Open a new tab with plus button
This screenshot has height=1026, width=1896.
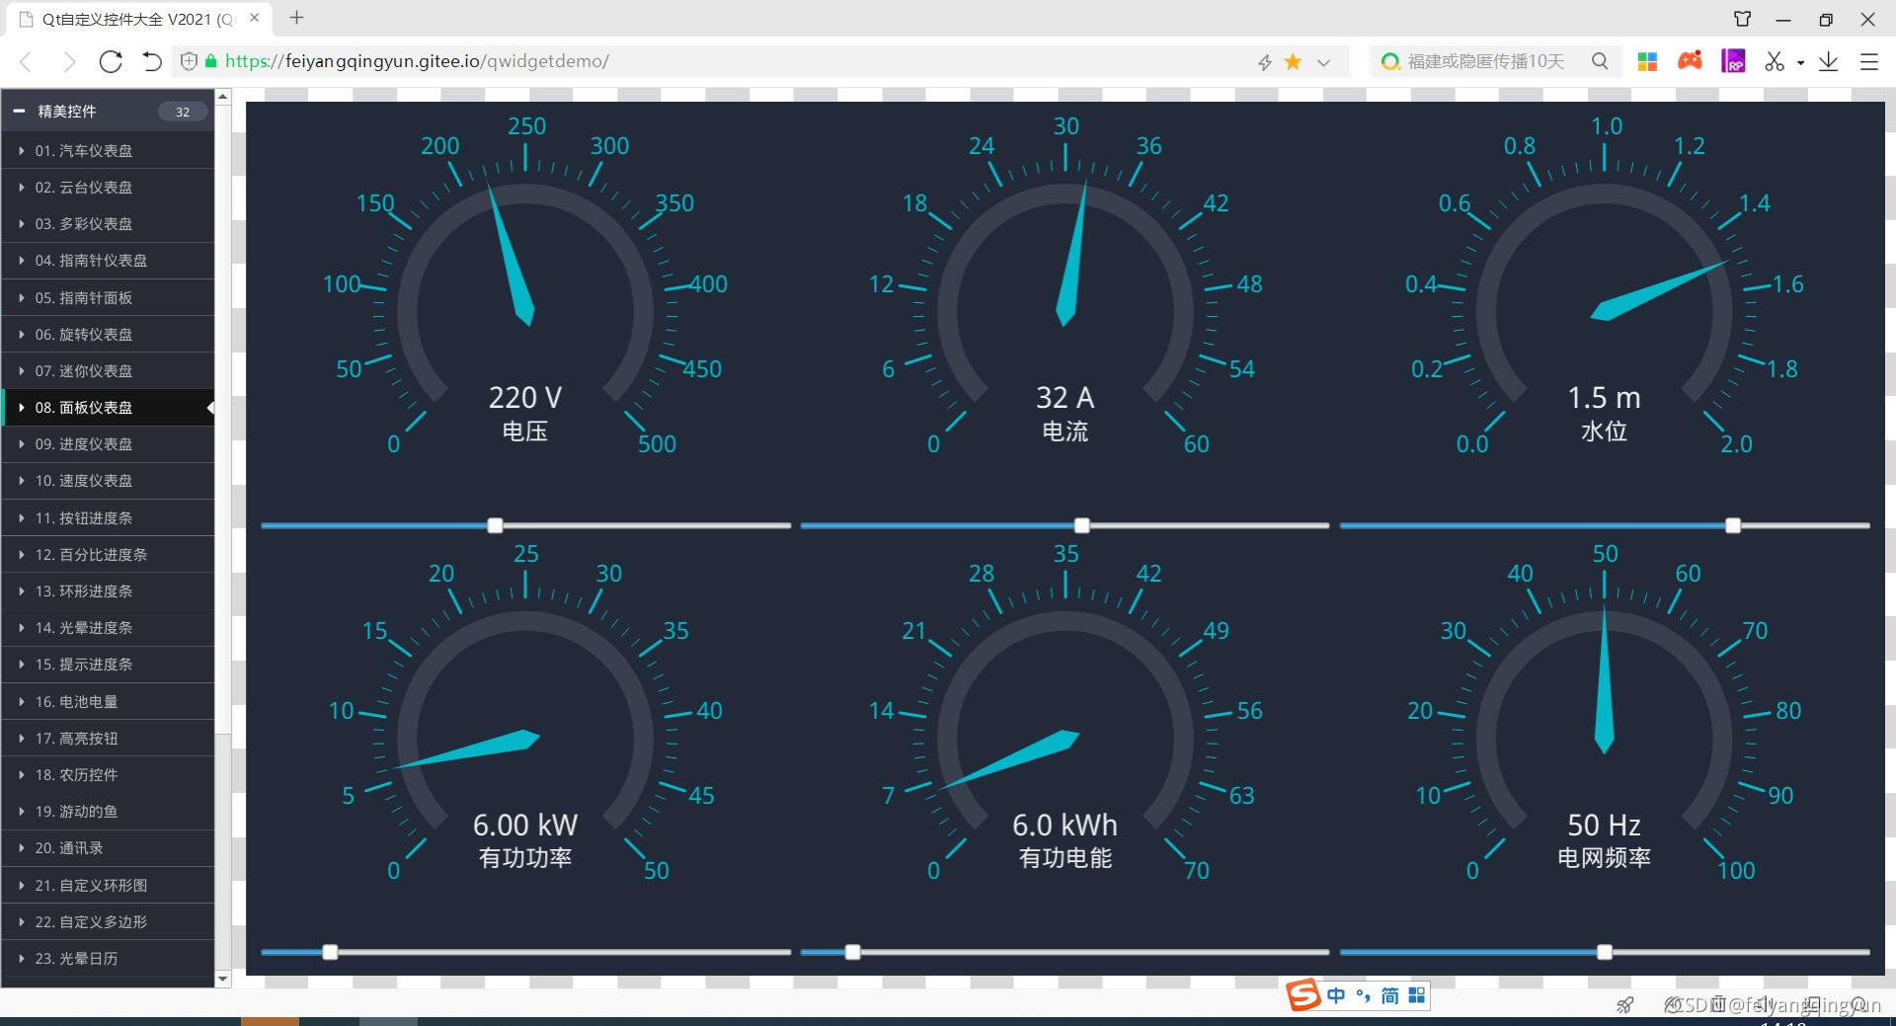(296, 17)
